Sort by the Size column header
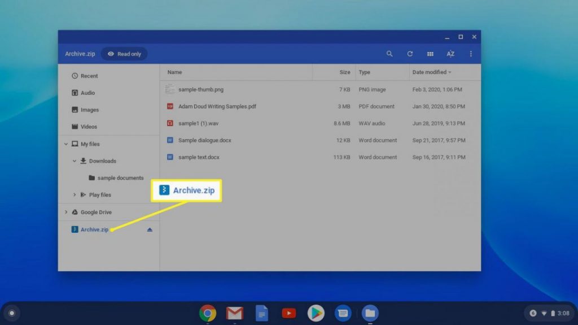This screenshot has height=325, width=578. (345, 72)
